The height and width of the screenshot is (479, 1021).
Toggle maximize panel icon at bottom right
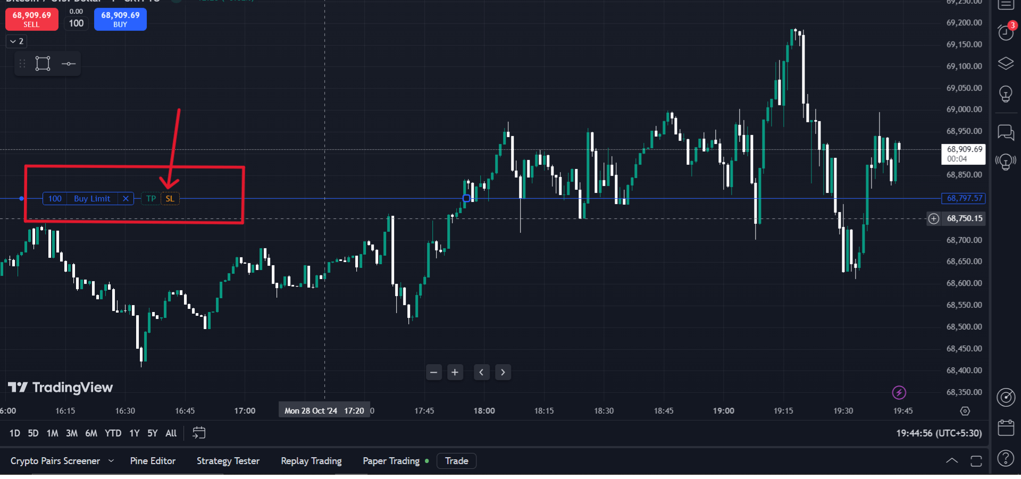976,461
